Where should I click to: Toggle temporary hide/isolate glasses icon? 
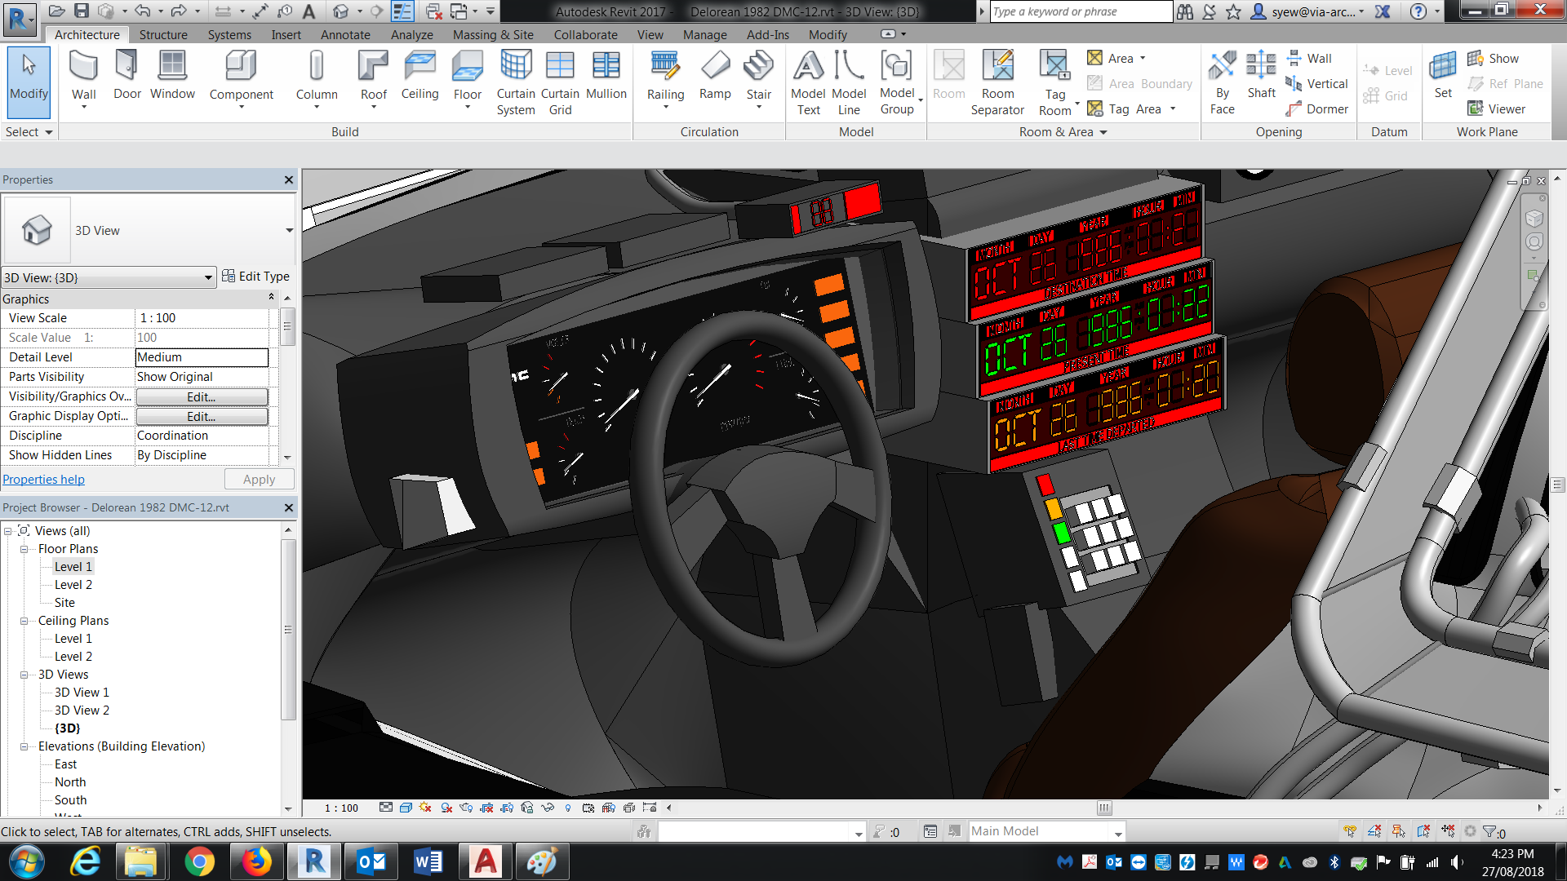point(548,808)
